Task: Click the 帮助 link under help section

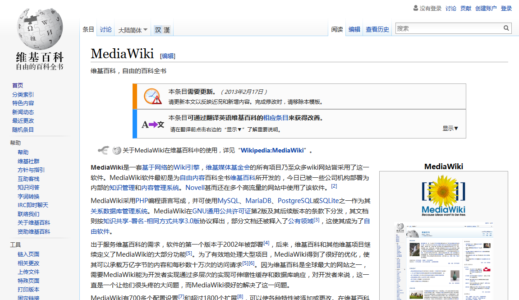Action: point(23,152)
